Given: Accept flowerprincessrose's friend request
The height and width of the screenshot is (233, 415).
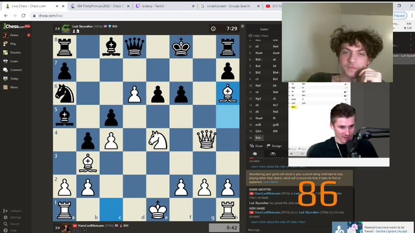Looking at the screenshot, I should (x=403, y=231).
